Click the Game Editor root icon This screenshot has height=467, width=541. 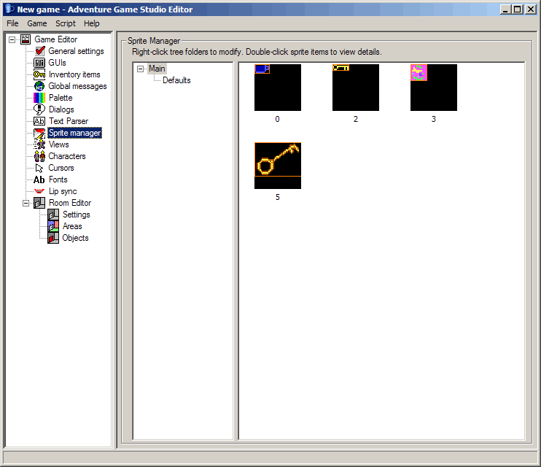click(26, 39)
